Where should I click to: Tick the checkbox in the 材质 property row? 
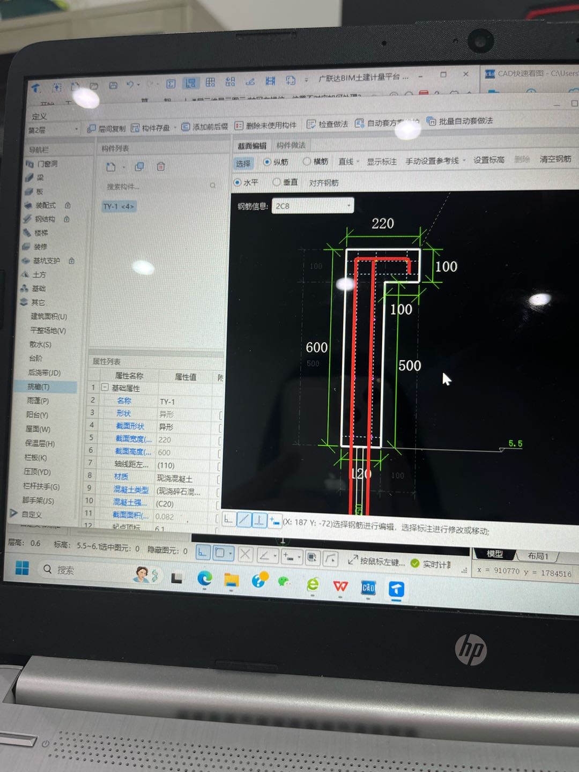coord(219,479)
